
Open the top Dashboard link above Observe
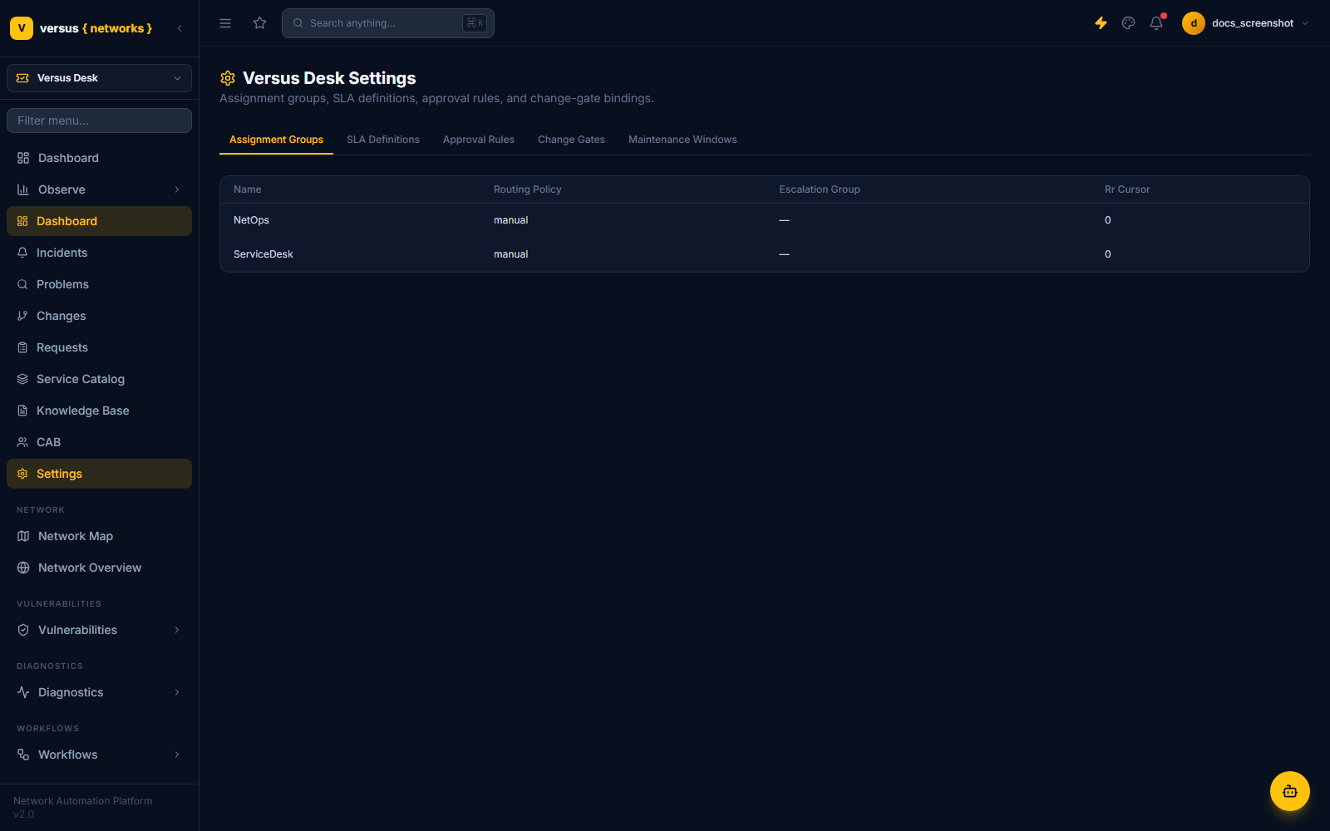tap(99, 158)
